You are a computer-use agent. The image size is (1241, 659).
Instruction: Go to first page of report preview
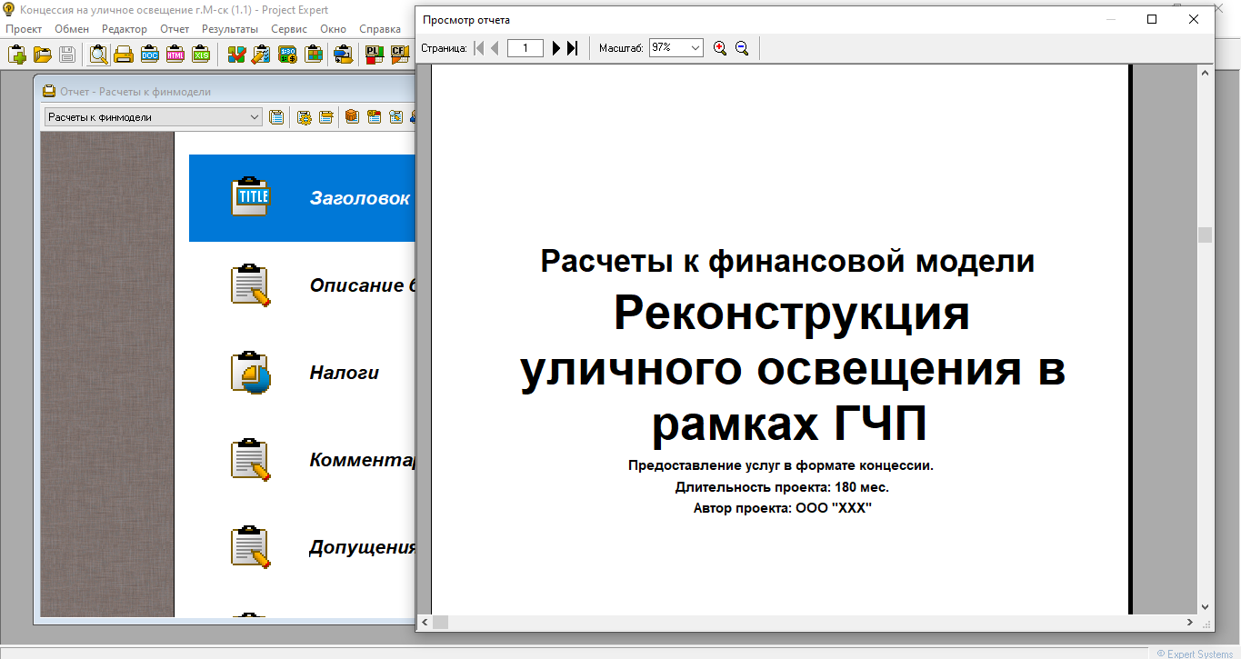click(479, 48)
